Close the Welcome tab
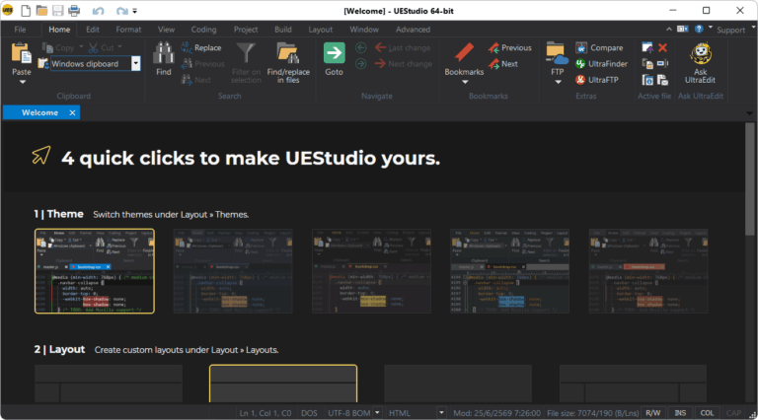This screenshot has height=420, width=758. 72,112
